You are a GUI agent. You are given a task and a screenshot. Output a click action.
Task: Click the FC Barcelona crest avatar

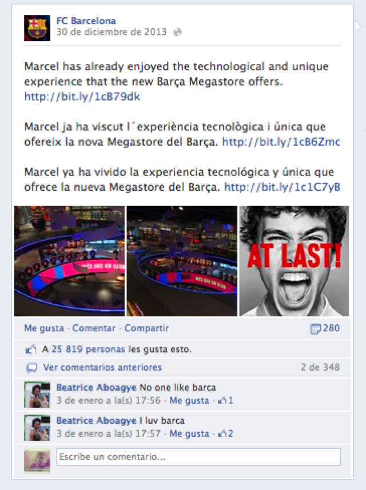(x=37, y=28)
